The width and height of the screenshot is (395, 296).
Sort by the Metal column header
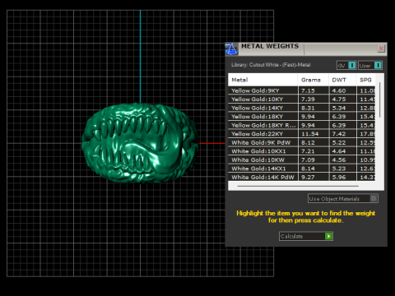263,80
